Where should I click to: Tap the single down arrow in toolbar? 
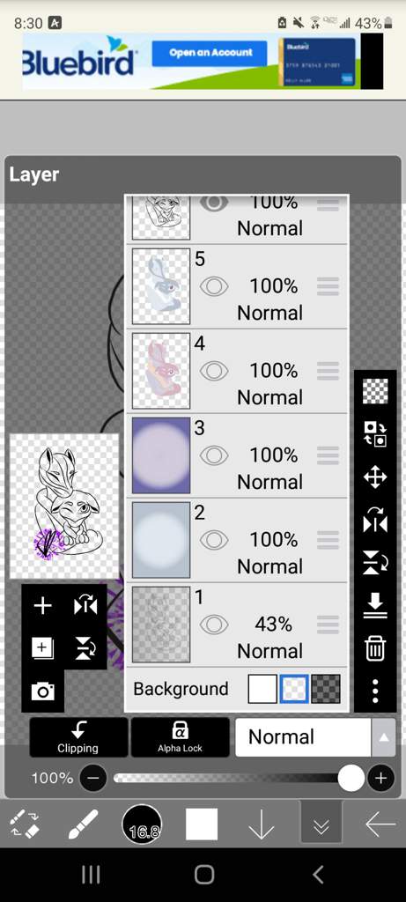point(261,825)
